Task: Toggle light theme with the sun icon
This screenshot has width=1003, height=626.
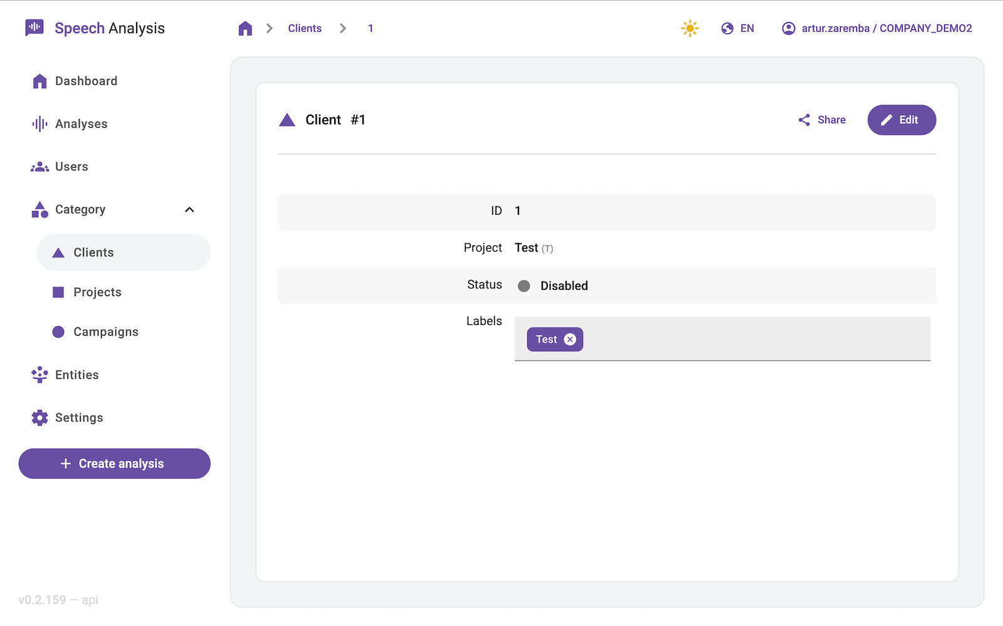Action: 690,28
